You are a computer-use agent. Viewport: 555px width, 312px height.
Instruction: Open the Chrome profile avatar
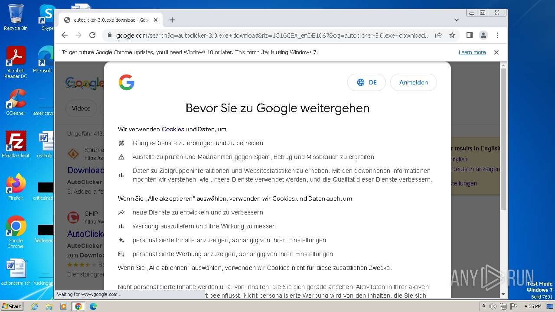483,35
